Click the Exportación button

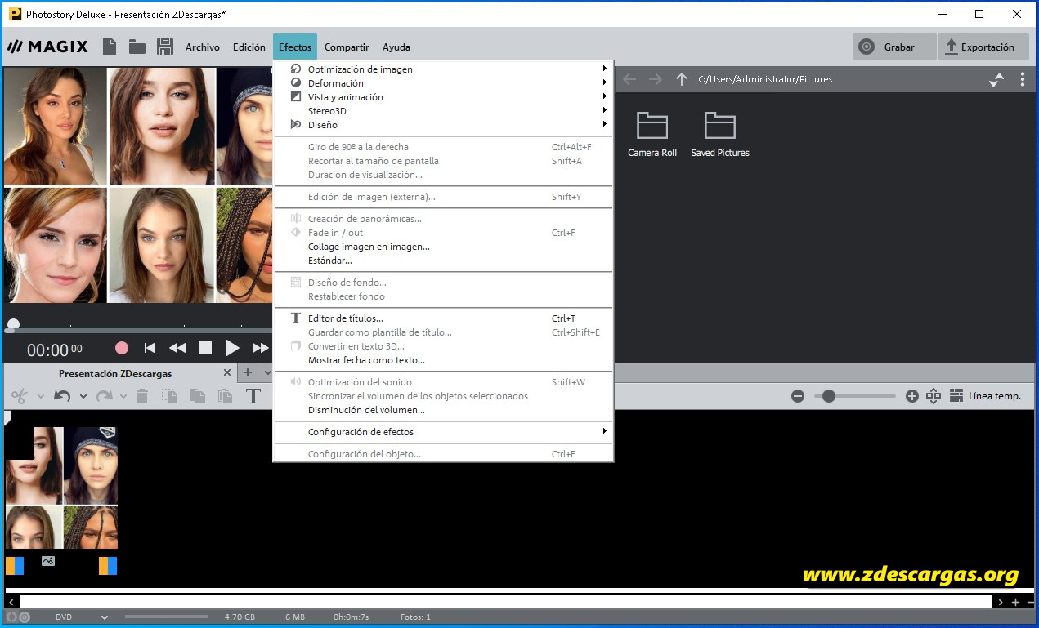coord(982,47)
